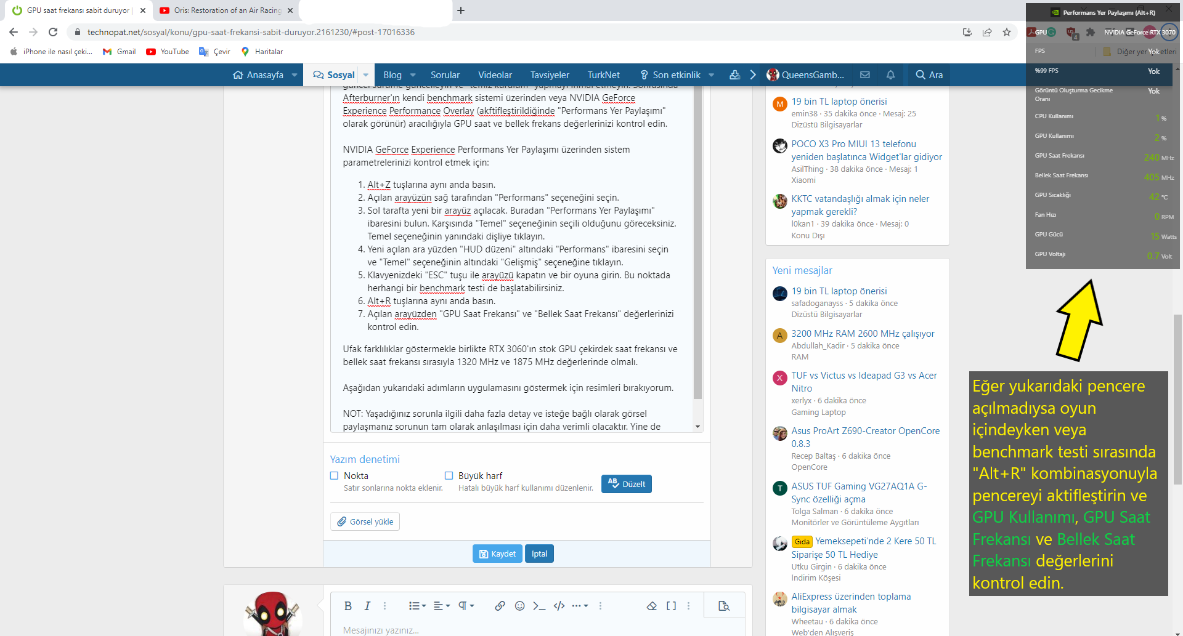Click the post editor vertical scrollbar

click(x=697, y=243)
